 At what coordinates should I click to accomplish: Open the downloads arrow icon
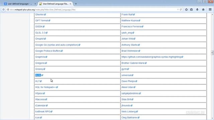pos(197,10)
